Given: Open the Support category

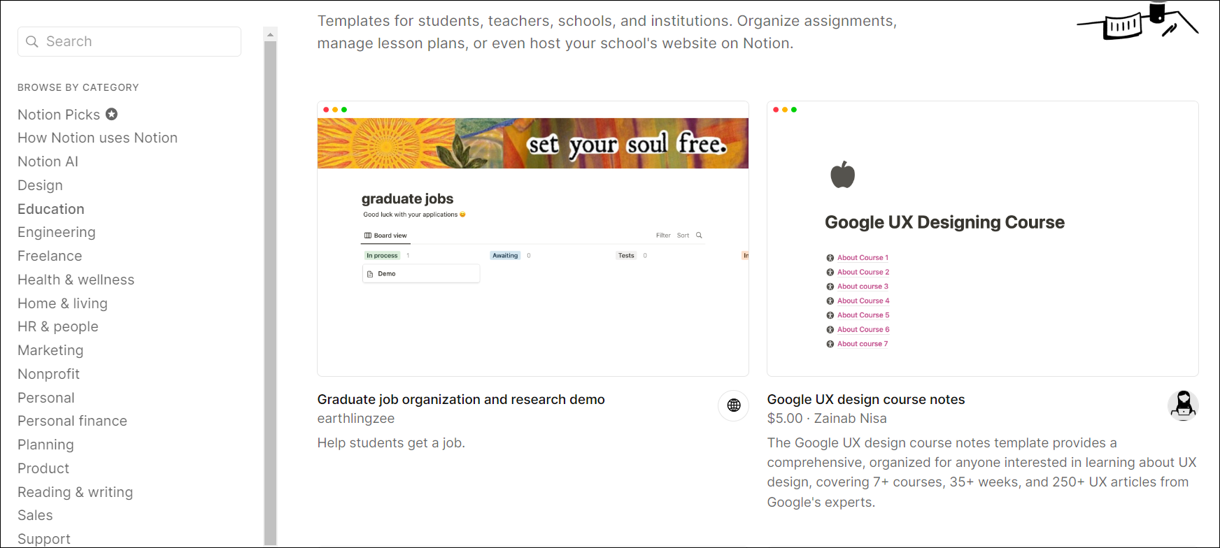Looking at the screenshot, I should pos(44,539).
